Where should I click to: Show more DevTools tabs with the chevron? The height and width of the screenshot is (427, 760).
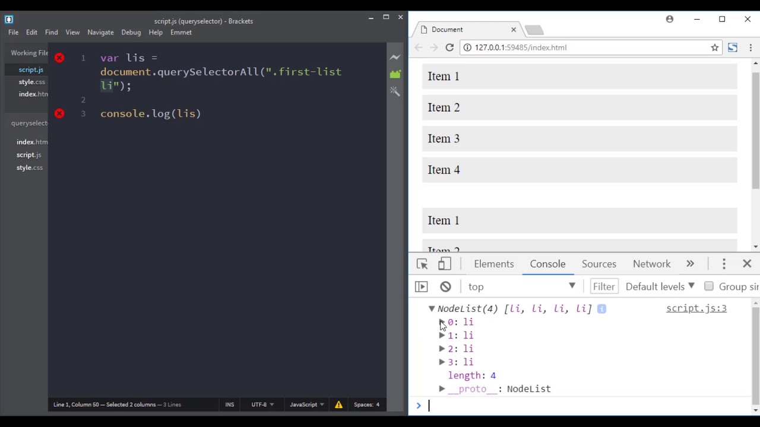(x=690, y=264)
